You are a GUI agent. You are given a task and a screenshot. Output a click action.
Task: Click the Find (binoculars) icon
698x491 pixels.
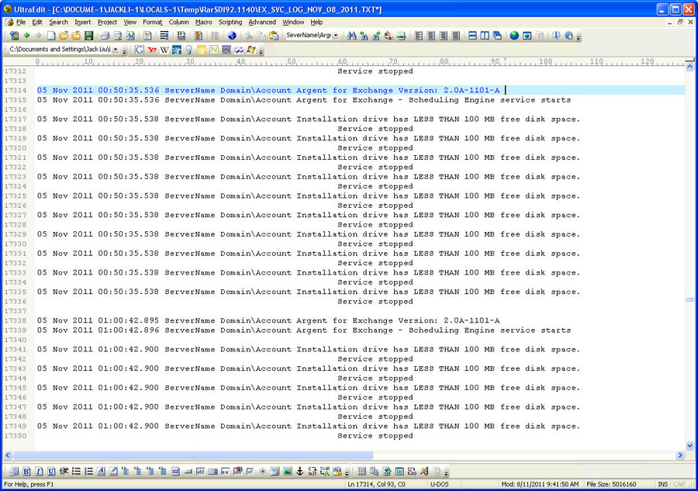[x=351, y=36]
